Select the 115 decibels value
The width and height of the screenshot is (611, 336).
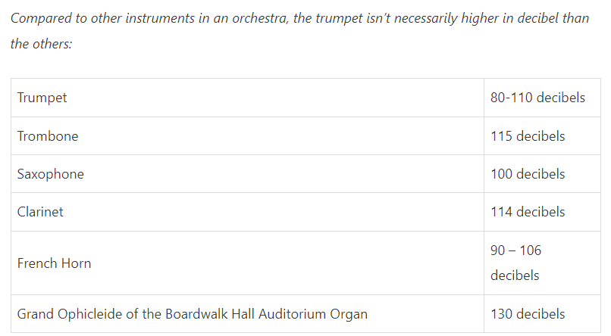(527, 136)
